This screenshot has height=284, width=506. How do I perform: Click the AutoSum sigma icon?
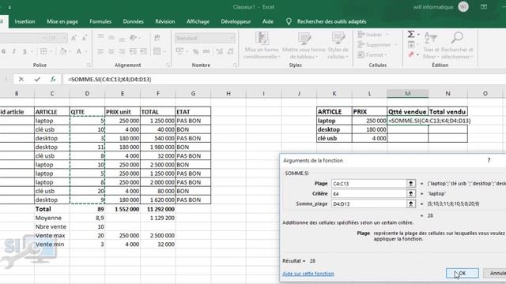(411, 34)
